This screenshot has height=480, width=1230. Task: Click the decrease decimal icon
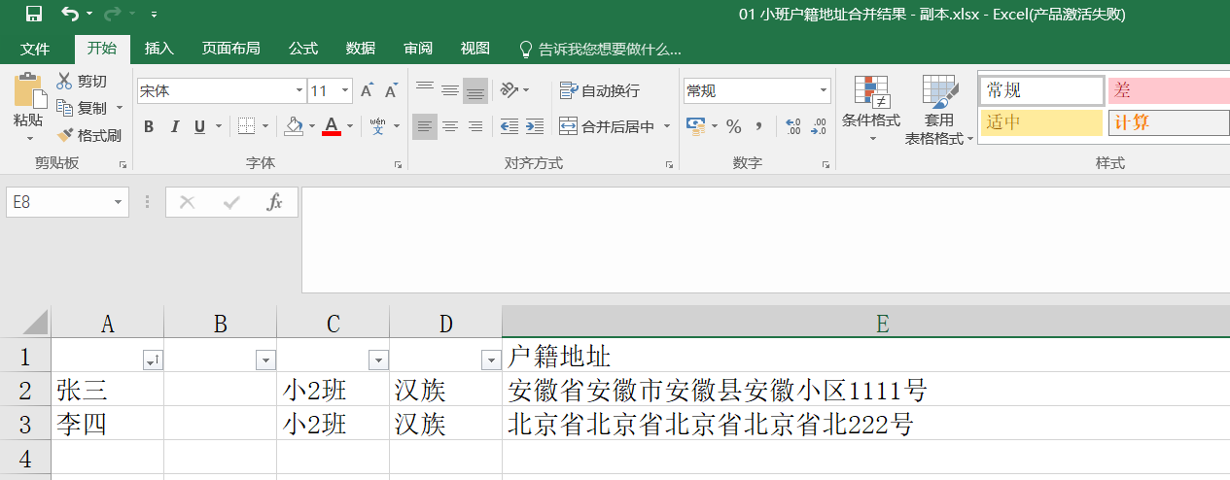820,126
